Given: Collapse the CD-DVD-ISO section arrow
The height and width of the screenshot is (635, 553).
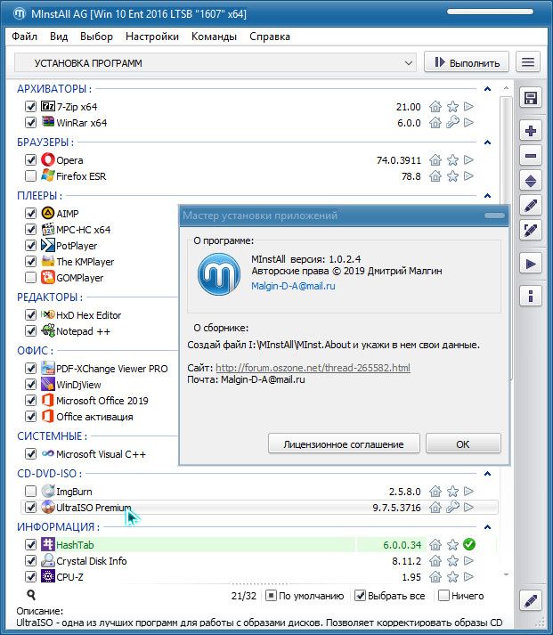Looking at the screenshot, I should (x=487, y=474).
